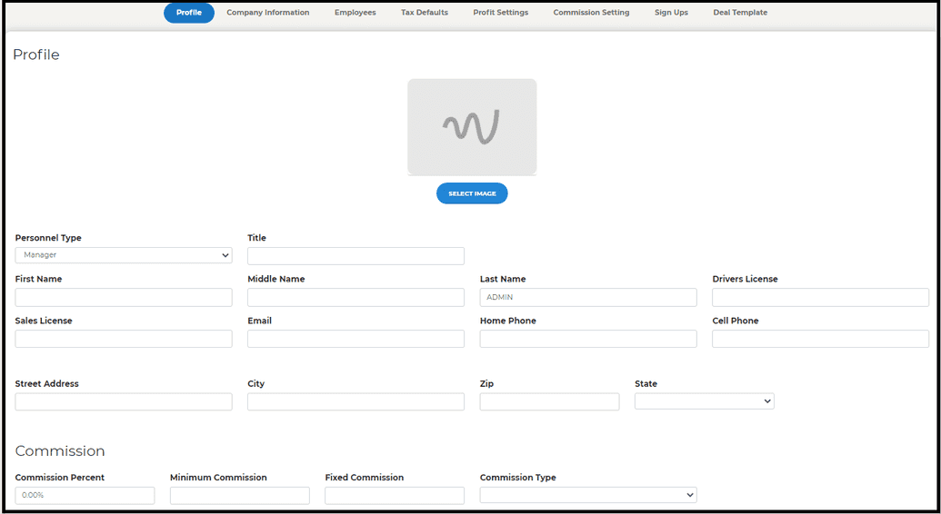Switch to the Sign Ups tab
941x514 pixels.
click(x=671, y=13)
